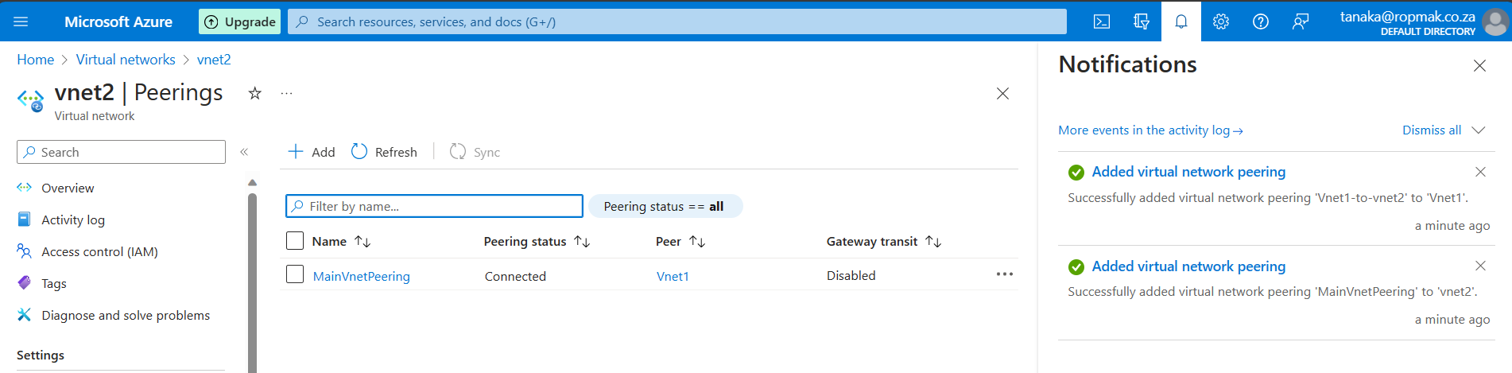The width and height of the screenshot is (1512, 373).
Task: Pin vnet2 Peerings with star icon
Action: click(x=254, y=93)
